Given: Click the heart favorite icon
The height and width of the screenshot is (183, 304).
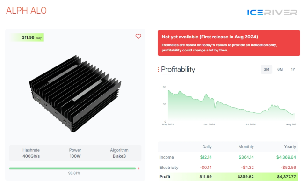Looking at the screenshot, I should pyautogui.click(x=138, y=37).
